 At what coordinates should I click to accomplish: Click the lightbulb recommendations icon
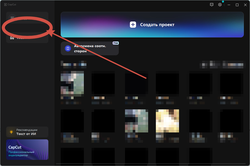point(11,132)
